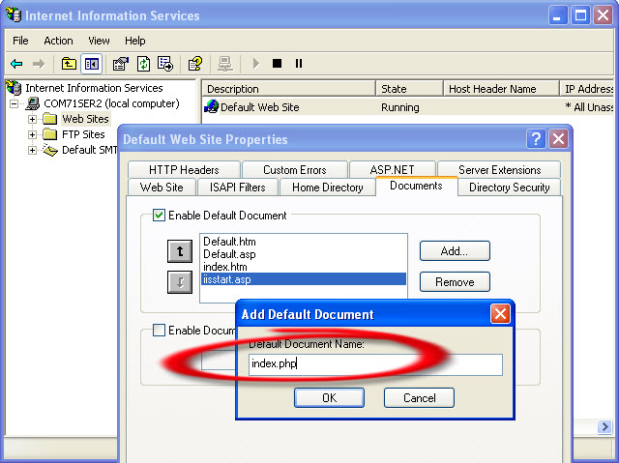Click the Default Document Name input field
The height and width of the screenshot is (463, 619).
375,364
